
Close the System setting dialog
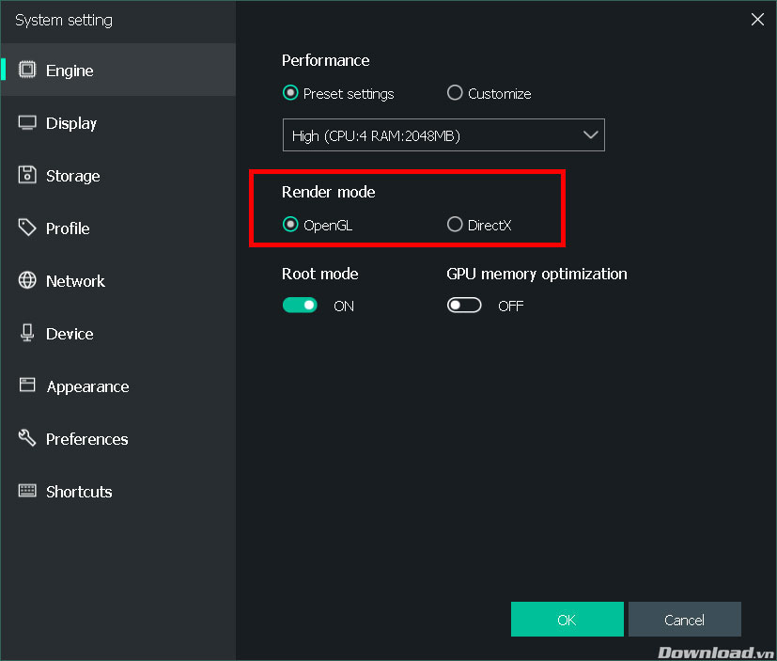[757, 20]
